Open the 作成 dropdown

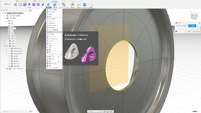(29, 8)
